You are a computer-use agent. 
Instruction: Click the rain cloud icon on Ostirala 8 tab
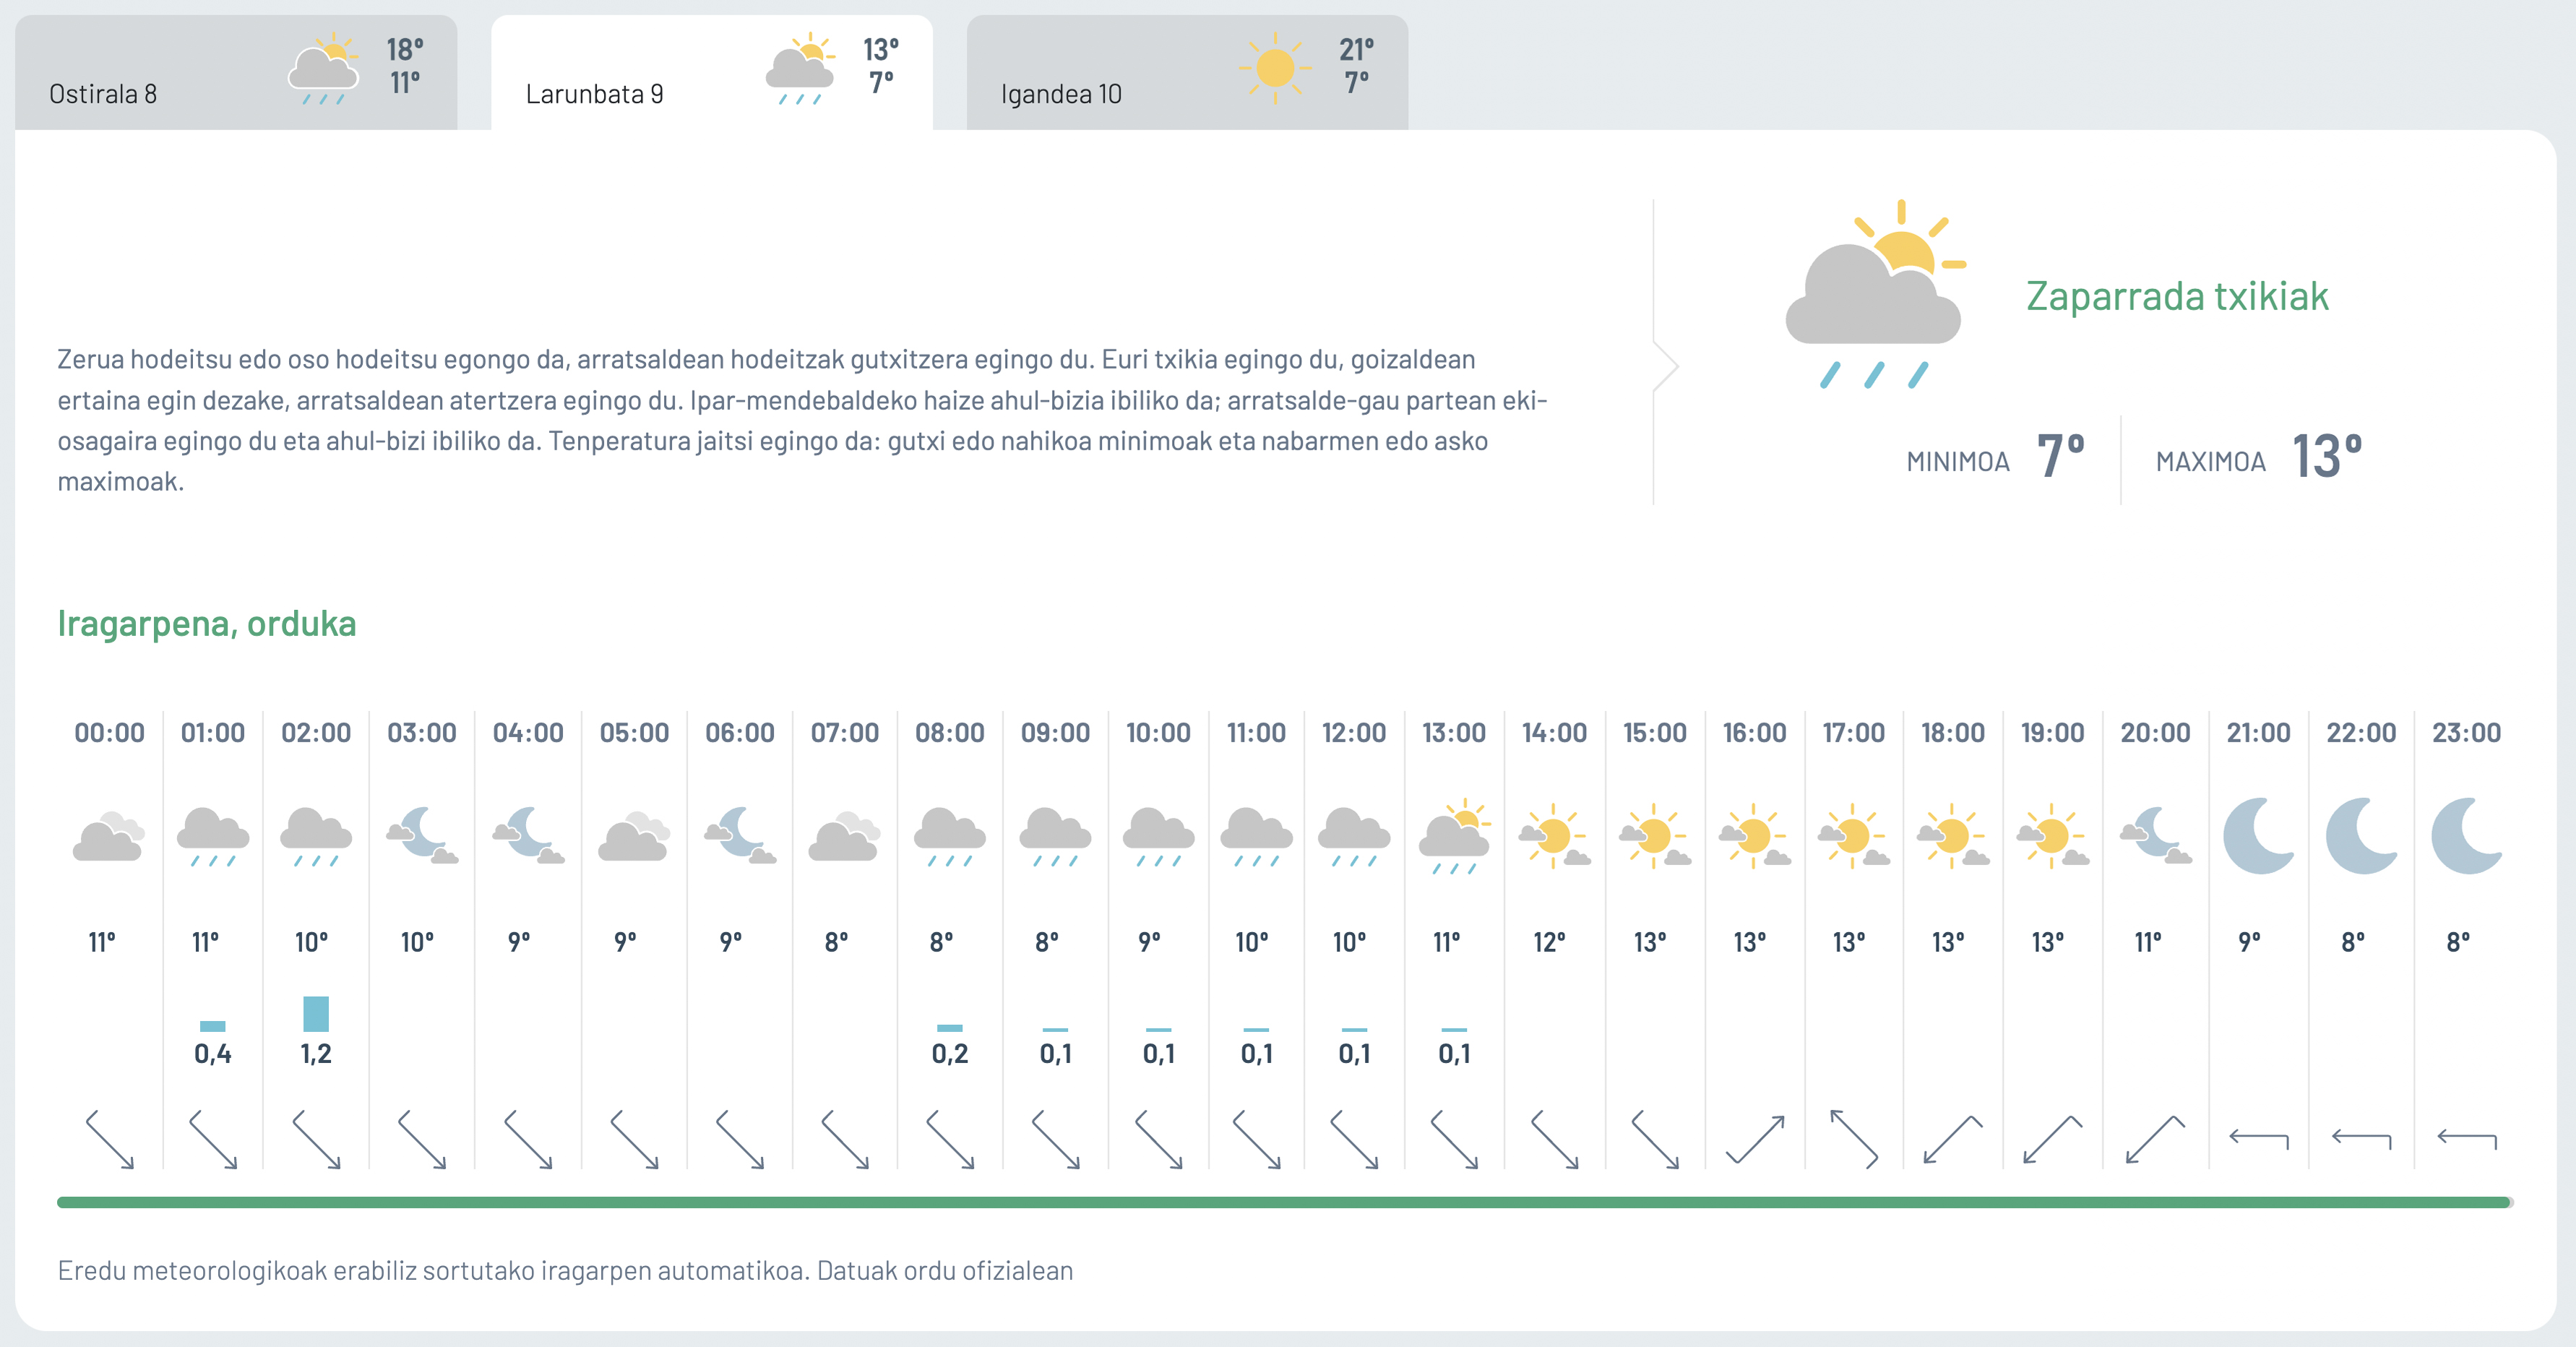tap(324, 68)
